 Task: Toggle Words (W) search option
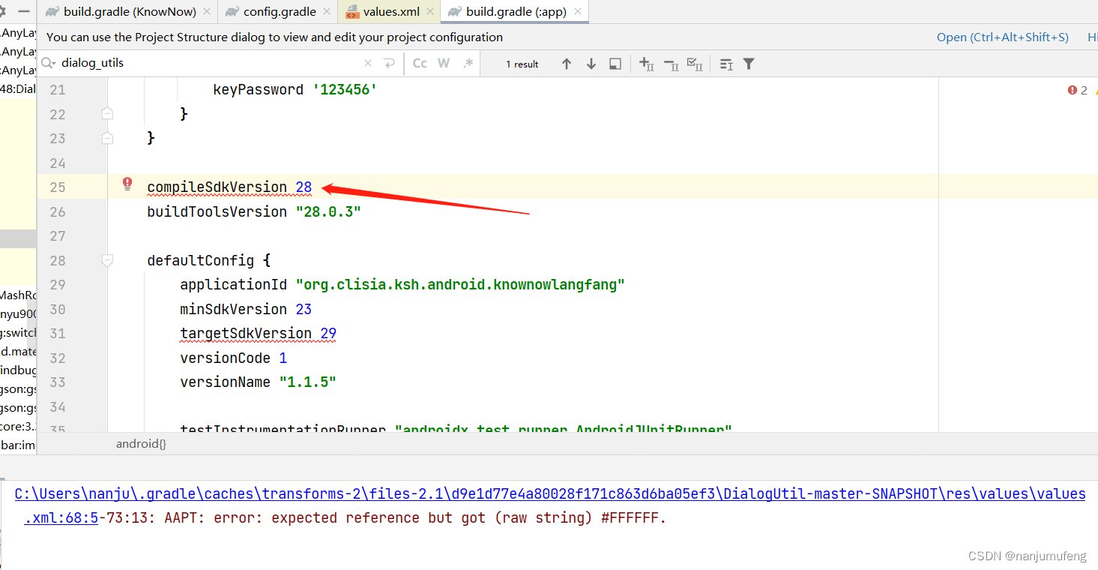point(444,63)
